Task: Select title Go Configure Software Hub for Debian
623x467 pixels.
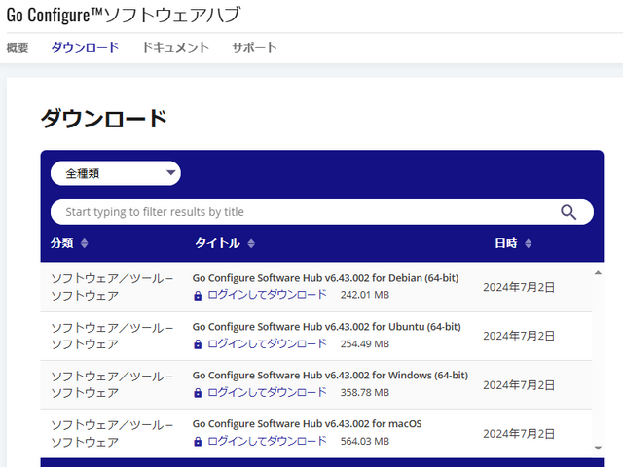Action: (325, 278)
